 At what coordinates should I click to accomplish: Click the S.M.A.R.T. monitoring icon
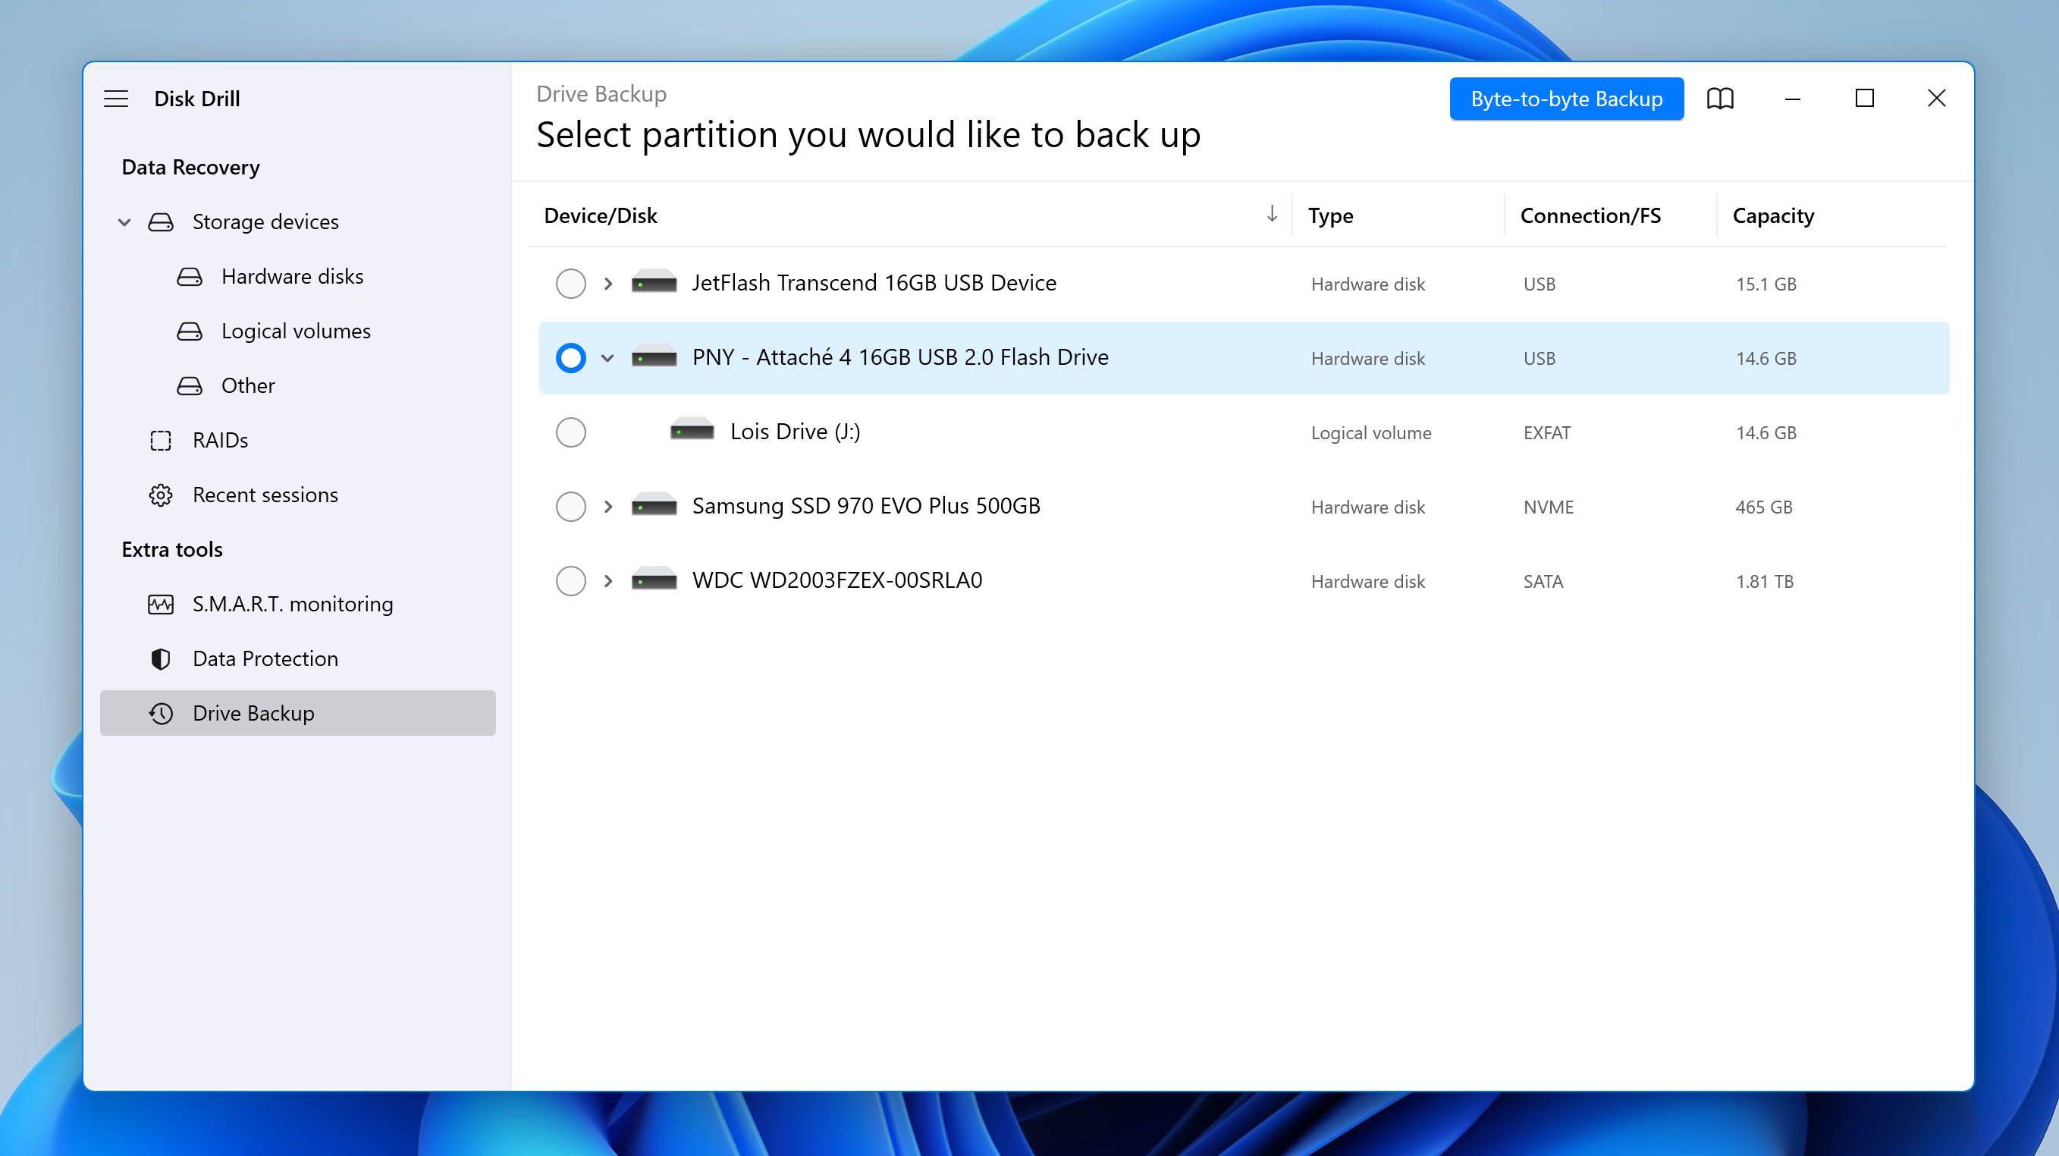point(162,605)
